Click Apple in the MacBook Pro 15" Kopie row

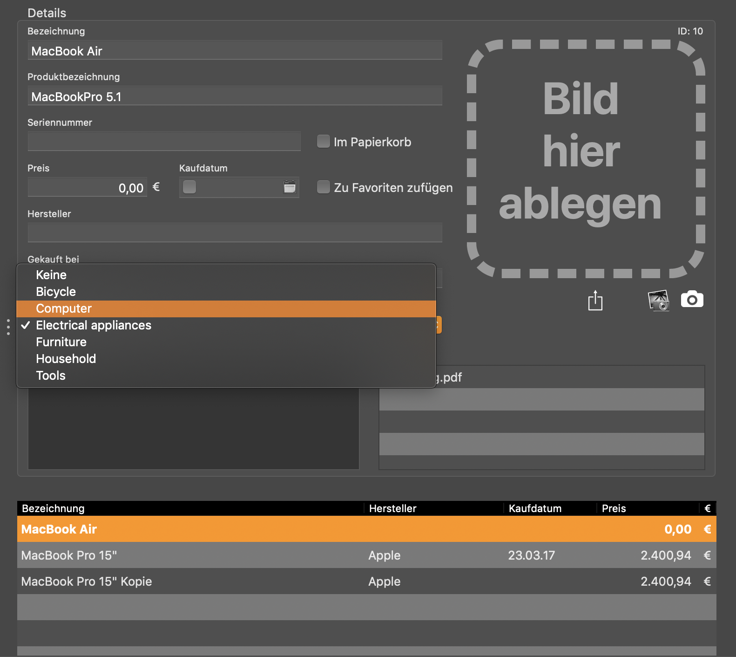[x=384, y=582]
